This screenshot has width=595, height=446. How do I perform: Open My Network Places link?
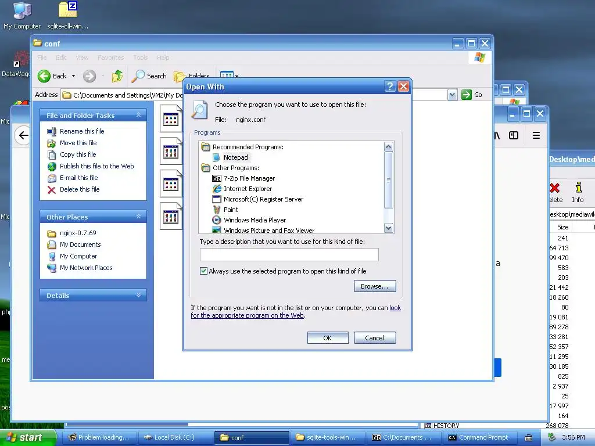click(86, 268)
